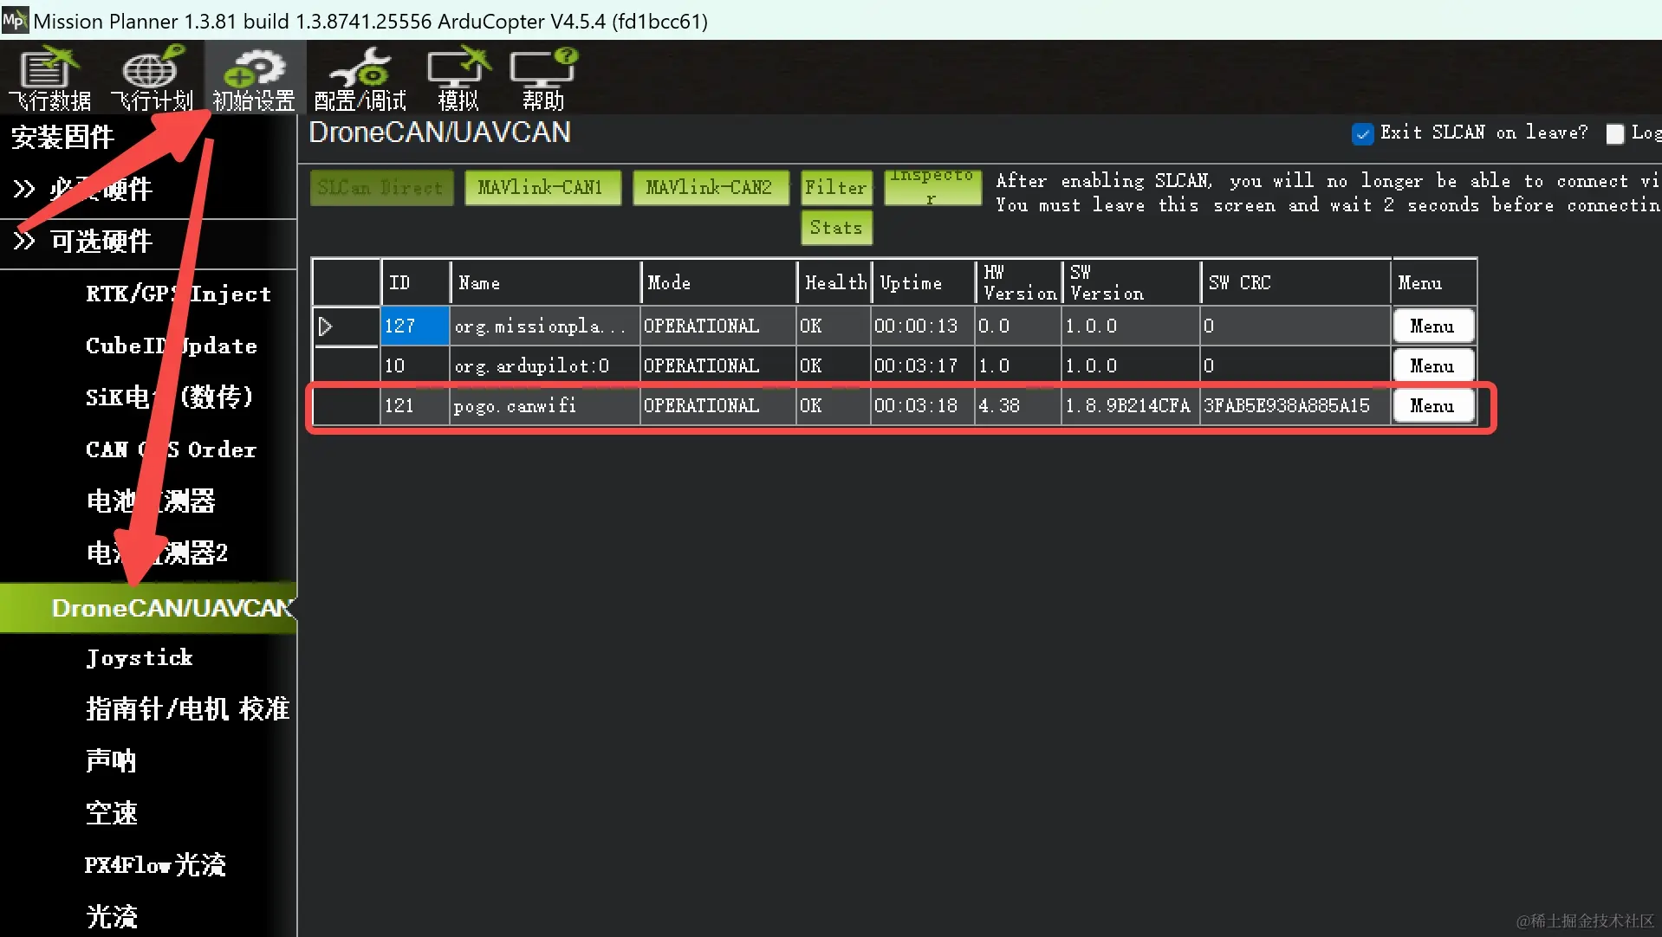Open CAN GPS Order page
Viewport: 1662px width, 937px height.
171,449
